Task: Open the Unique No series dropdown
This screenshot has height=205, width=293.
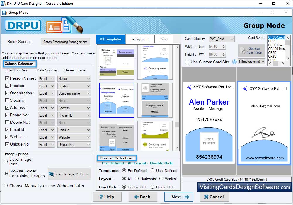Action: 74,145
